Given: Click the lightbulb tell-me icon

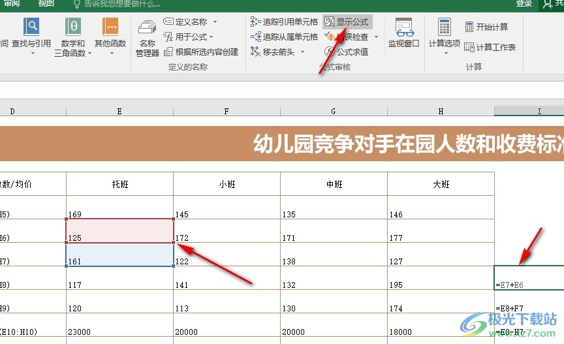Looking at the screenshot, I should (x=76, y=4).
